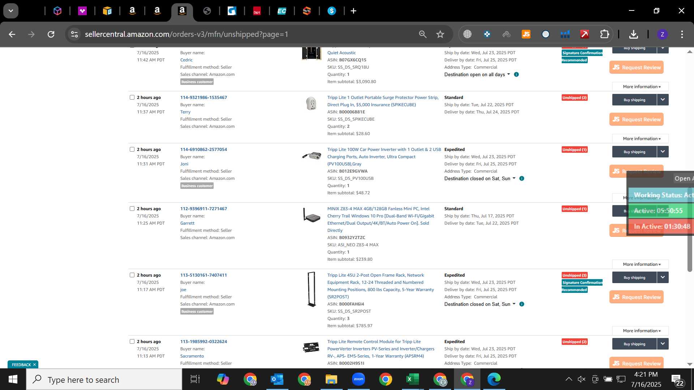Close the FEEDBACK tab
Image resolution: width=694 pixels, height=390 pixels.
[x=34, y=365]
